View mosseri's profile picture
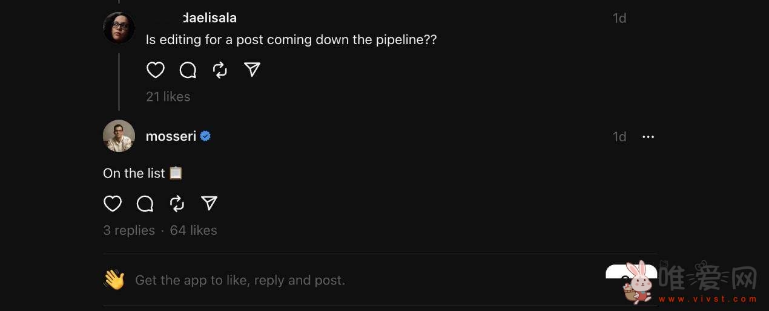769x311 pixels. [x=119, y=136]
